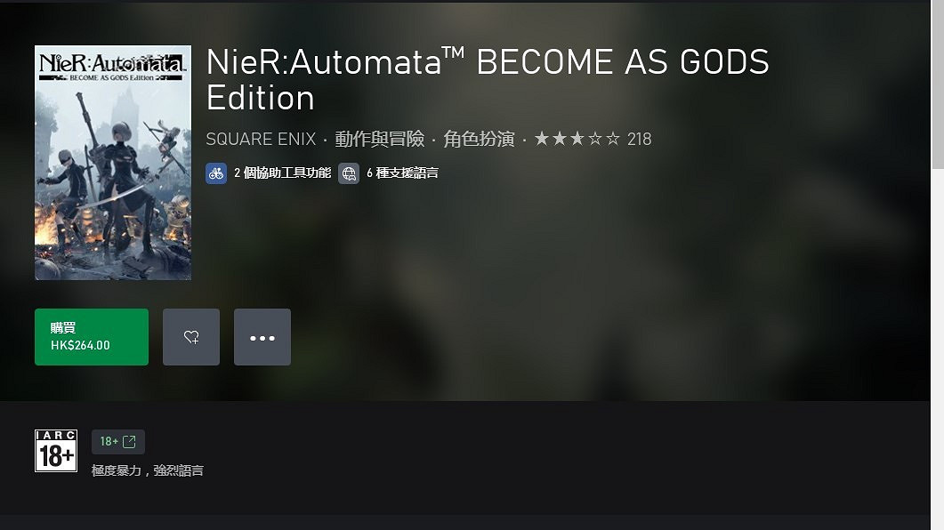Screen dimensions: 944x530
Task: Open the 218 ratings count
Action: [640, 139]
